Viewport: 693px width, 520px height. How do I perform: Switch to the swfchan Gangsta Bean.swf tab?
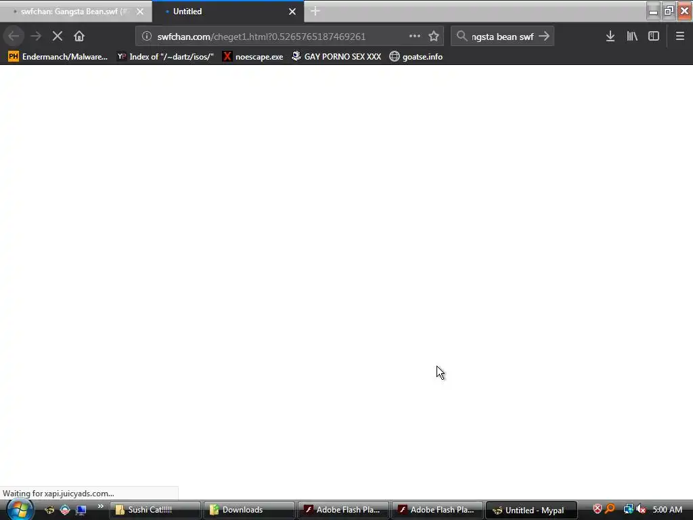(x=76, y=12)
